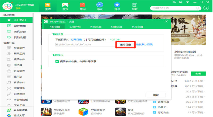The image size is (213, 117).
Task: Click the 打开目录 link
Action: [x=76, y=39]
